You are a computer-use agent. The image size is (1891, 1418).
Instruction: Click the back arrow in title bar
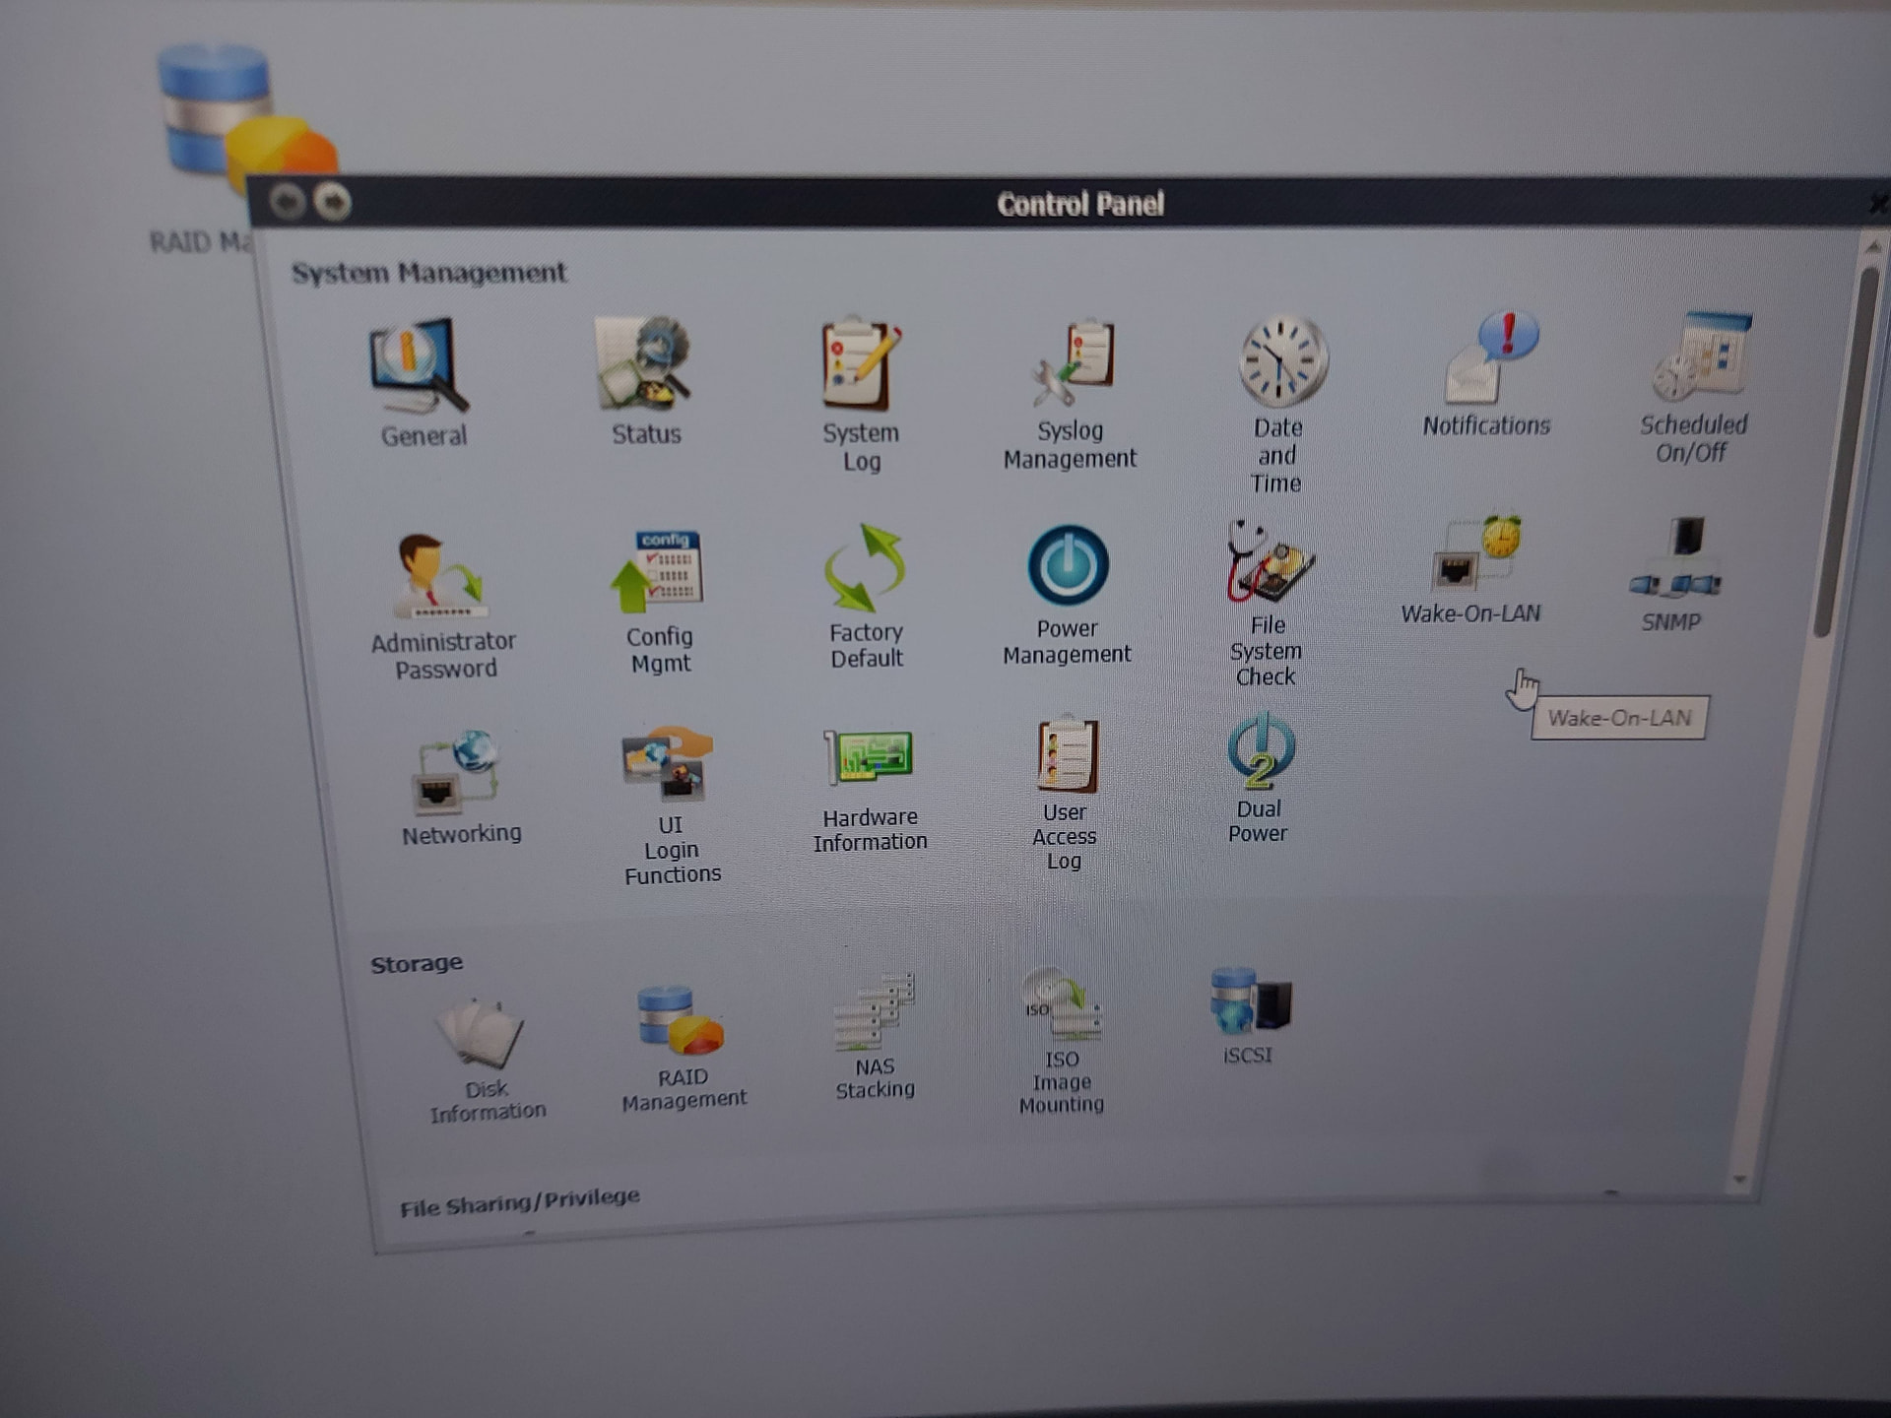pyautogui.click(x=287, y=203)
